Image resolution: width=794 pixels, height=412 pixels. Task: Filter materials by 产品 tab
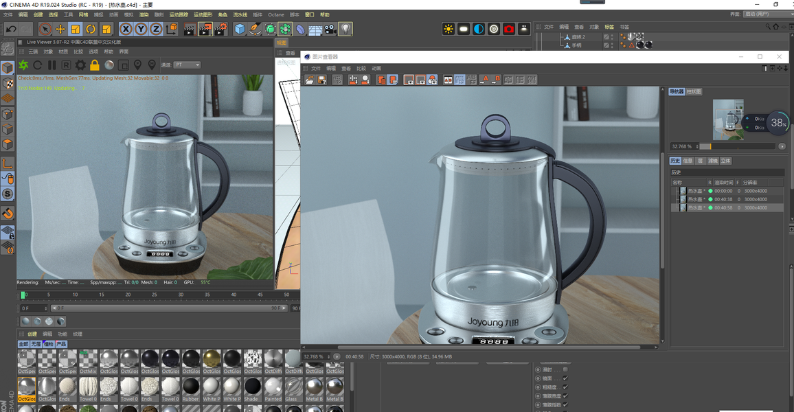[61, 343]
